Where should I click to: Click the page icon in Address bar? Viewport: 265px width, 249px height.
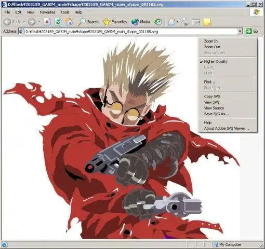[21, 32]
